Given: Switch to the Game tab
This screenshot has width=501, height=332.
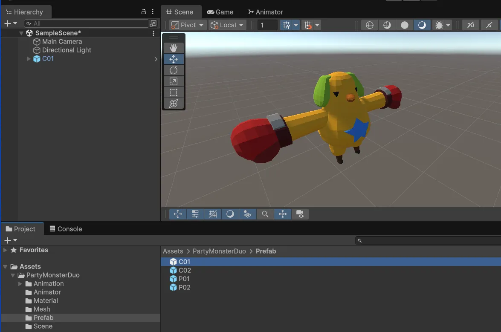Looking at the screenshot, I should [220, 12].
